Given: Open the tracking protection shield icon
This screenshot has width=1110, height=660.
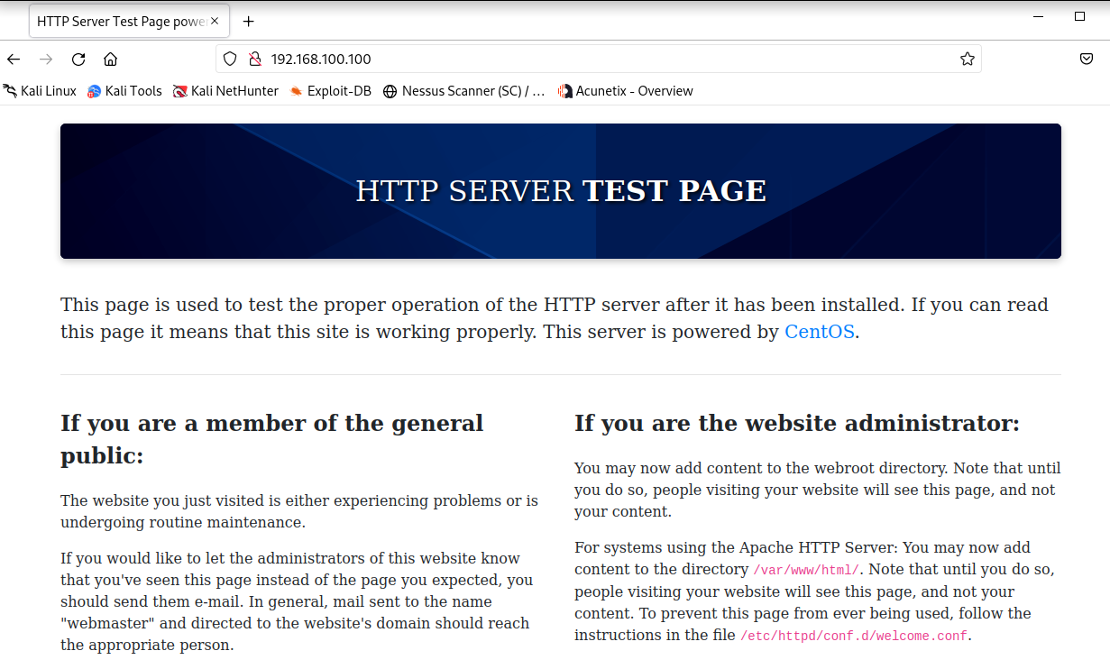Looking at the screenshot, I should 230,60.
